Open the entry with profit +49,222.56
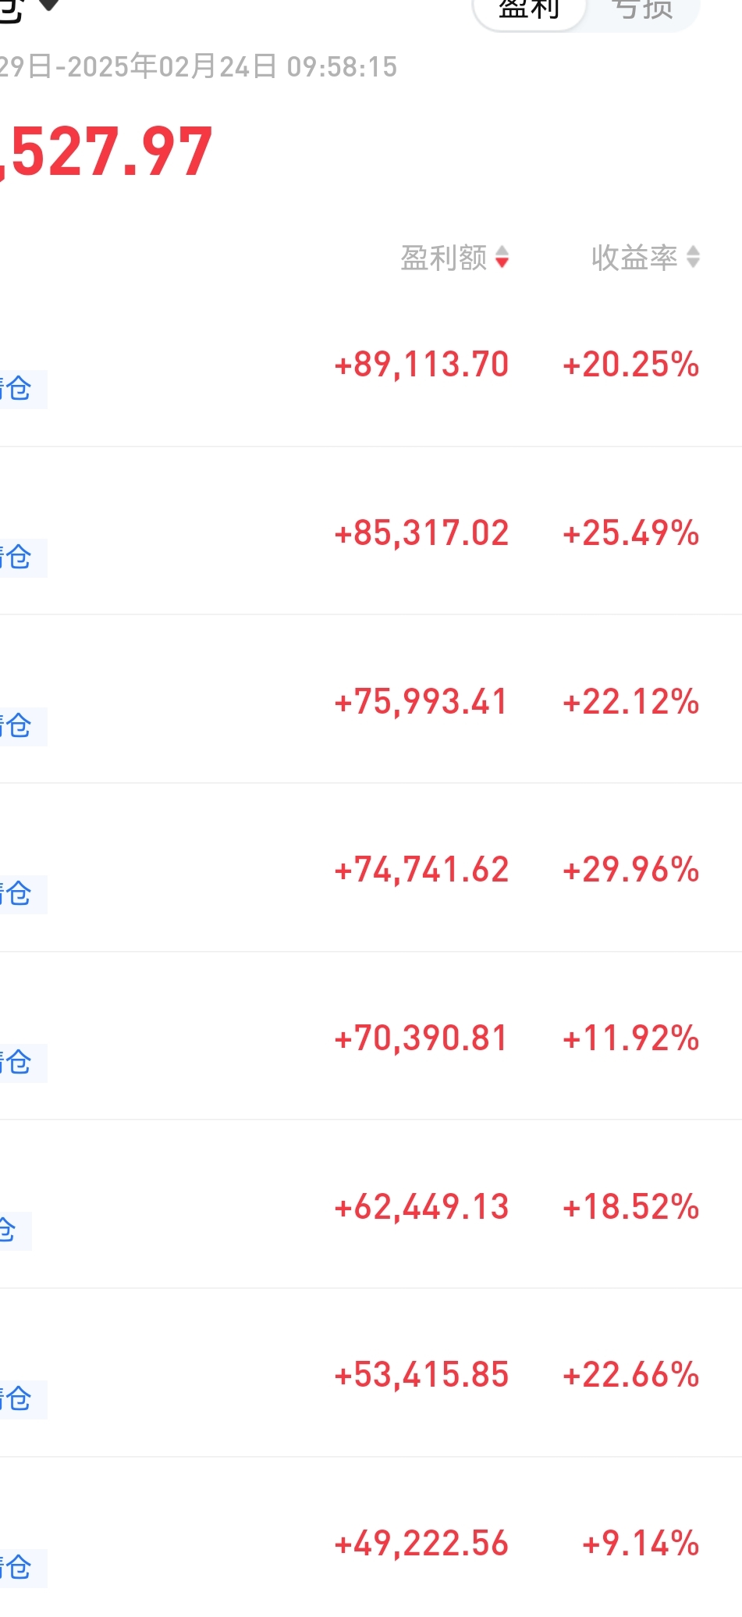The image size is (742, 1617). click(x=421, y=1544)
